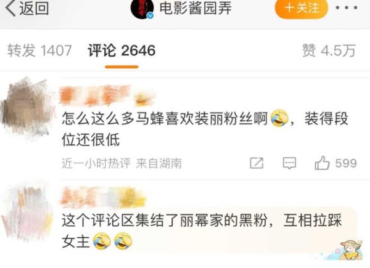This screenshot has width=370, height=268.
Task: Like the first comment with thumbs-up
Action: 322,163
